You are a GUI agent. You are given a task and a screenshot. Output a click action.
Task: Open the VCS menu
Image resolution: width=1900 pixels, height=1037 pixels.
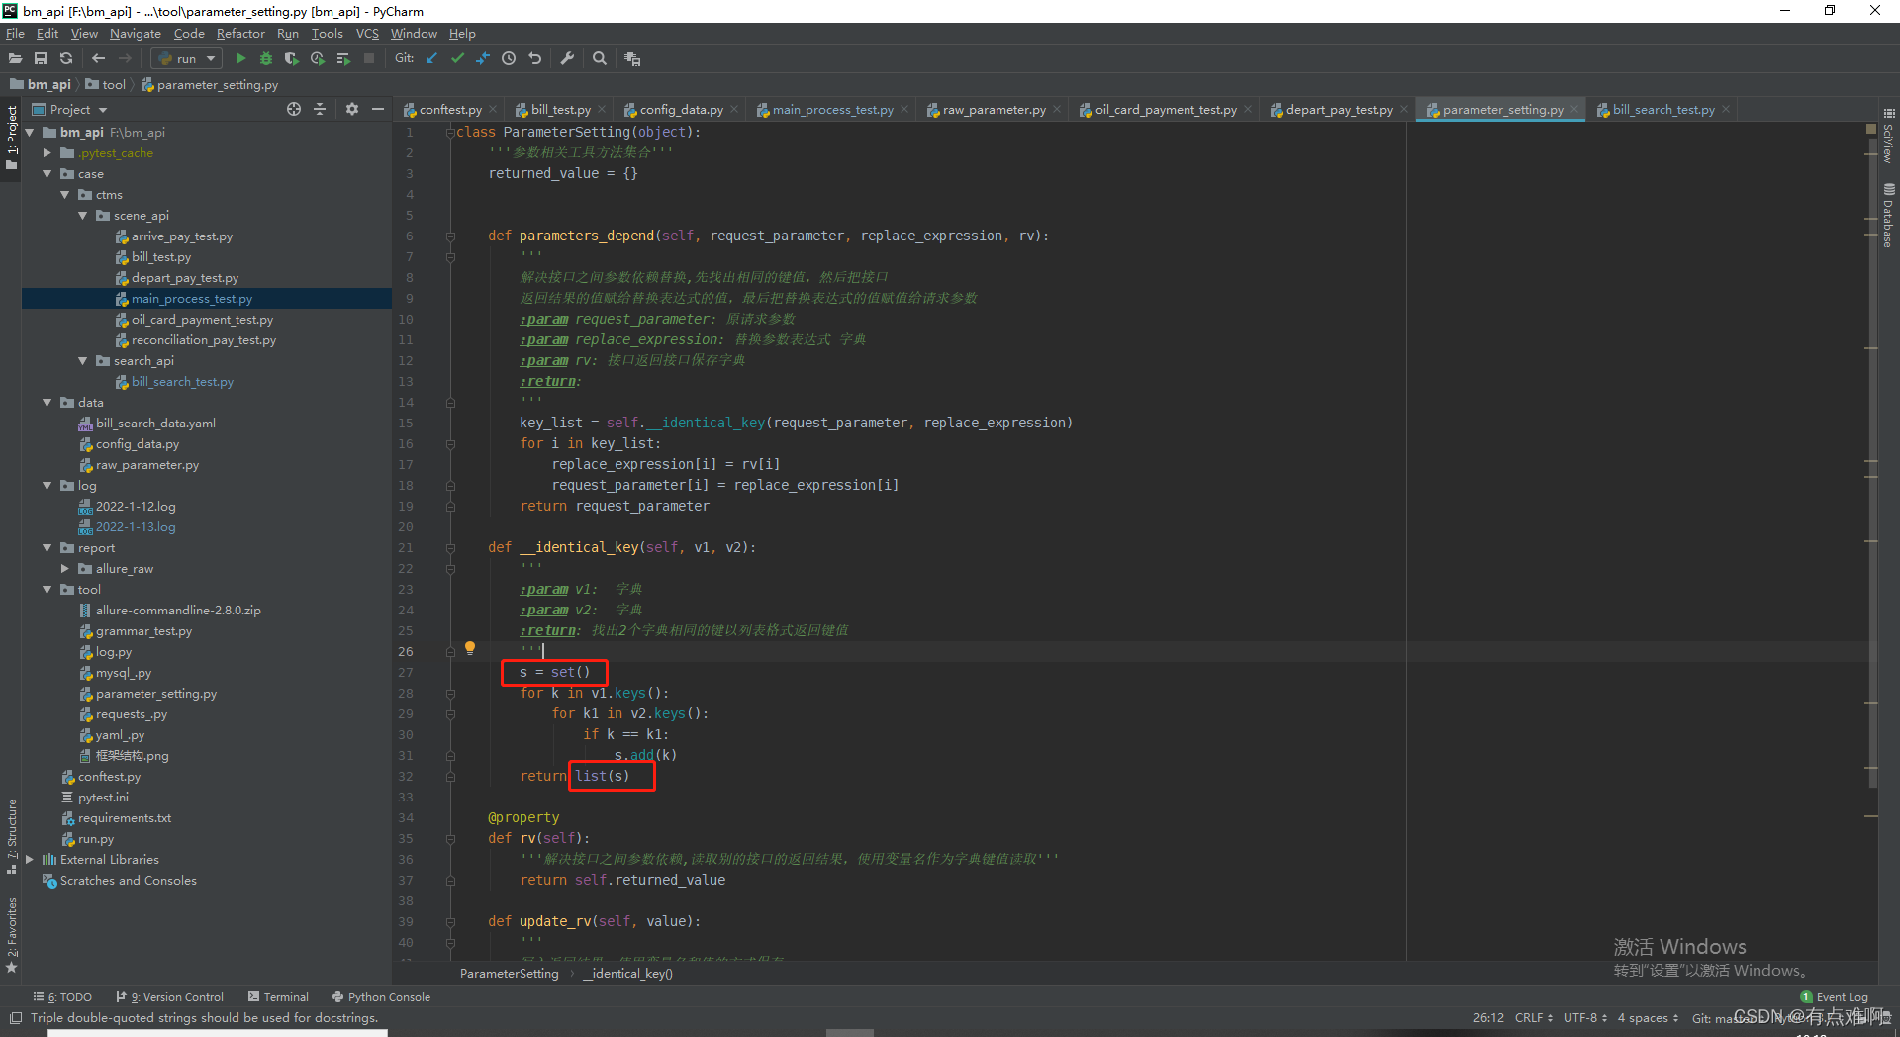pos(367,34)
